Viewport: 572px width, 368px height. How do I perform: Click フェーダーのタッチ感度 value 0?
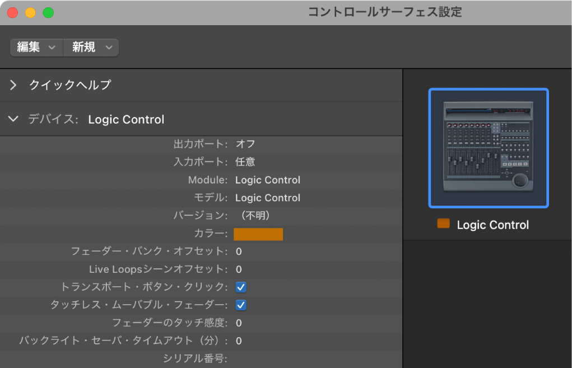tap(239, 323)
